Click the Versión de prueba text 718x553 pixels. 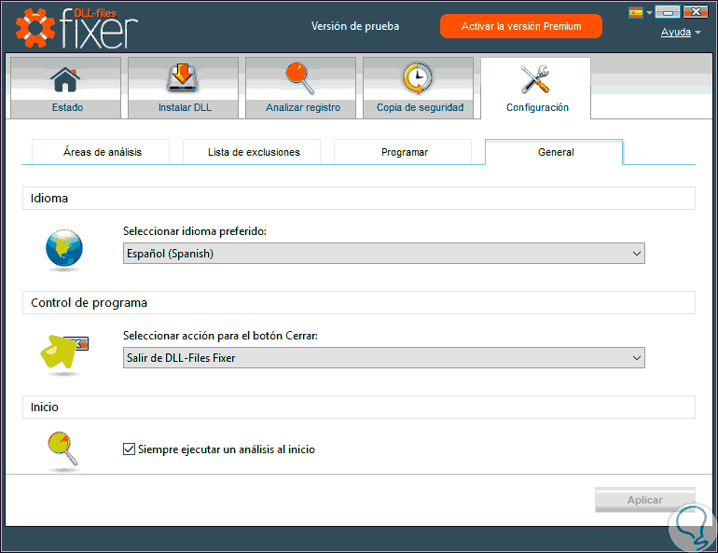tap(355, 26)
